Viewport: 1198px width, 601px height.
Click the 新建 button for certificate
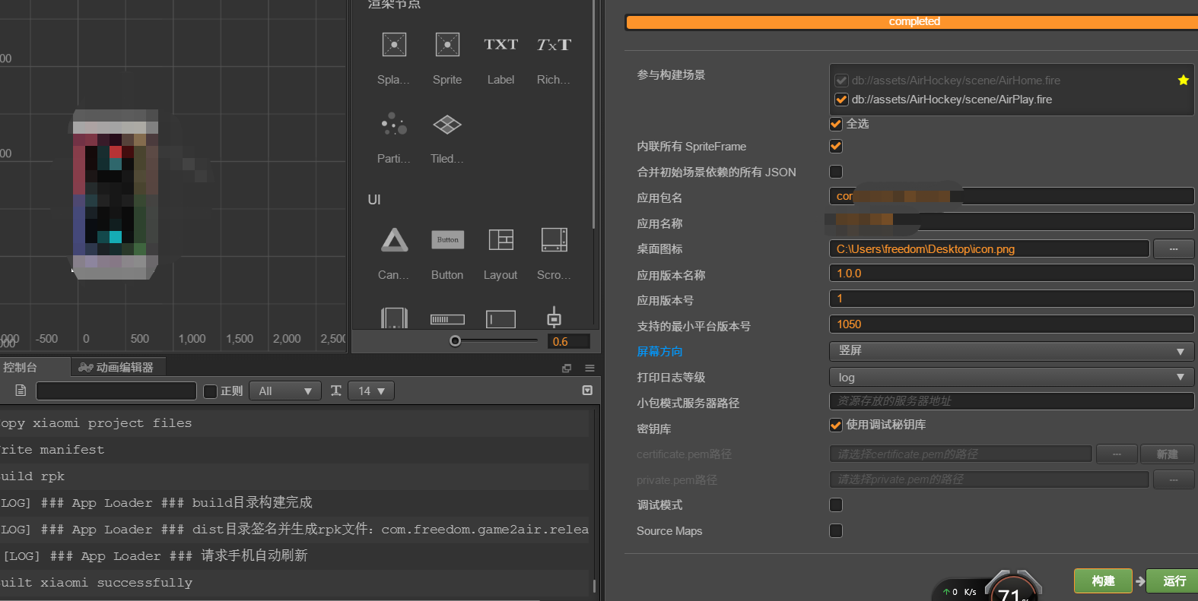coord(1167,454)
